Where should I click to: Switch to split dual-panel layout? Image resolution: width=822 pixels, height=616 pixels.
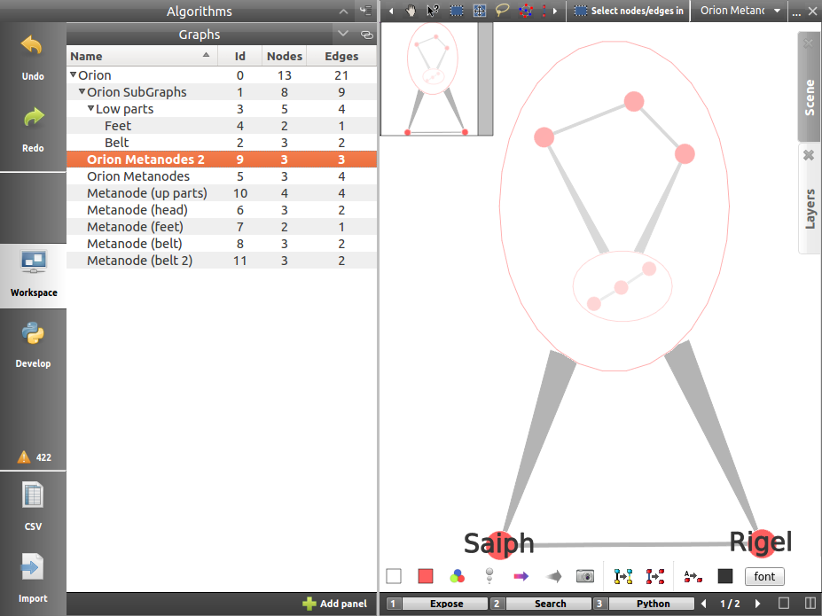(809, 604)
